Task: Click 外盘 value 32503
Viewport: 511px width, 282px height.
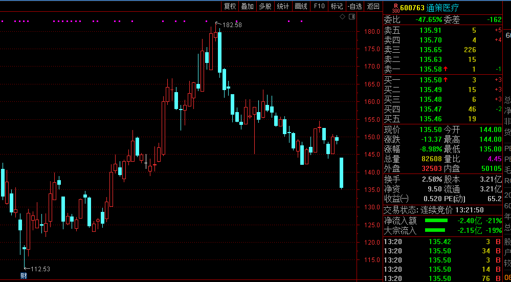Action: pyautogui.click(x=431, y=169)
